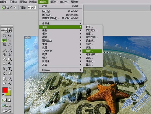Image resolution: width=151 pixels, height=114 pixels.
Task: Select the Notes tool
Action: tap(4, 79)
